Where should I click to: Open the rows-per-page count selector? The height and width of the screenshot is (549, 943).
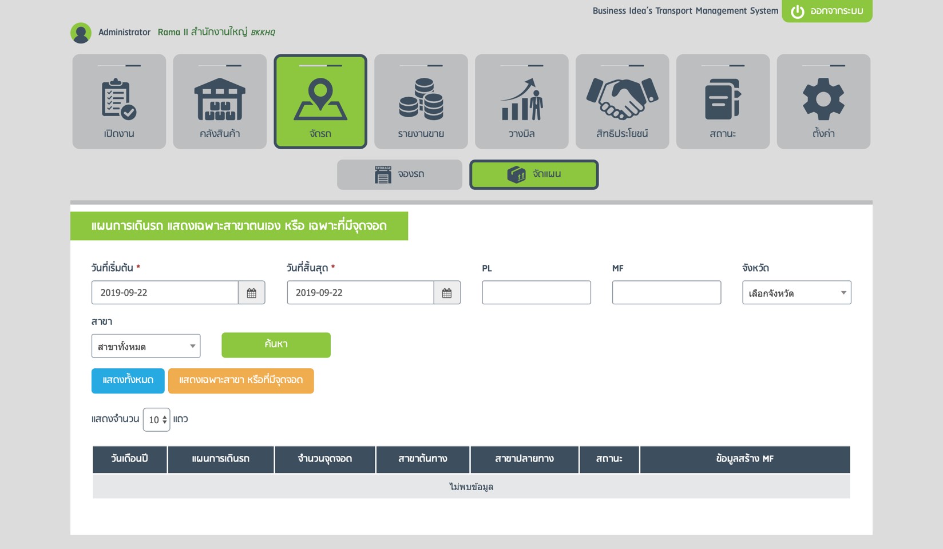[x=156, y=420]
